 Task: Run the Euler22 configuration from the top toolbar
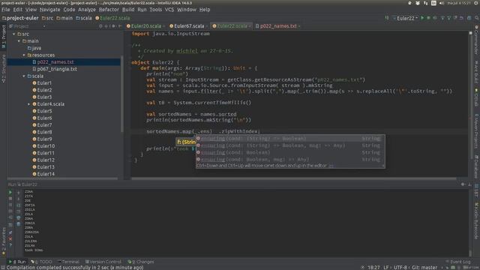[x=422, y=18]
